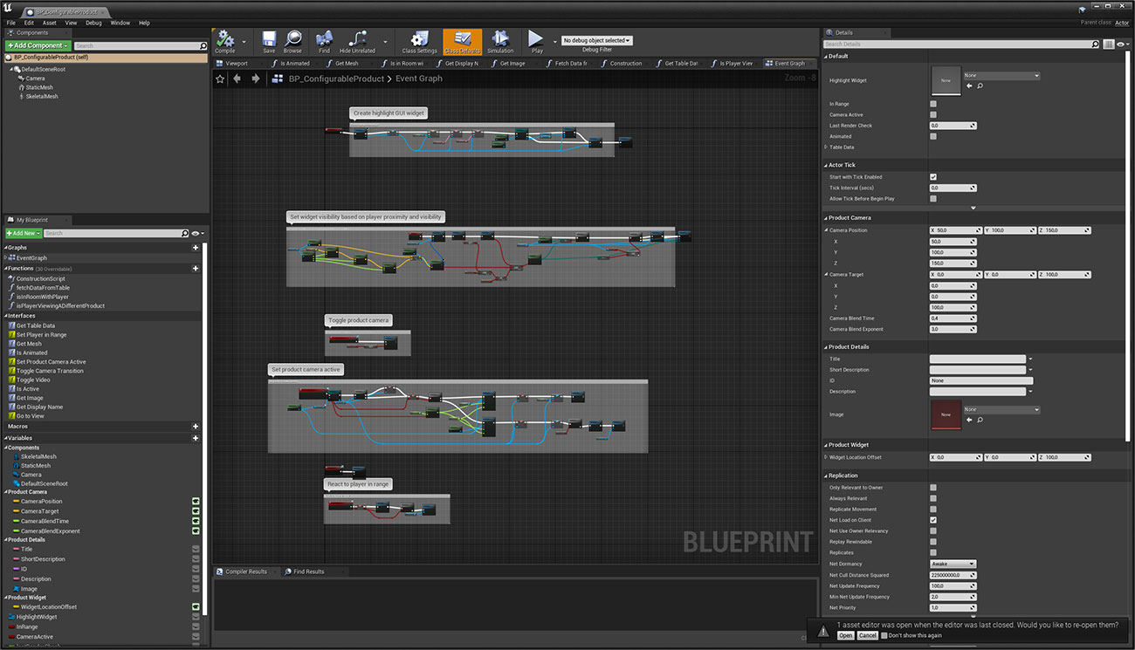Add a new variable using plus icon
Viewport: 1135px width, 650px height.
coord(196,438)
